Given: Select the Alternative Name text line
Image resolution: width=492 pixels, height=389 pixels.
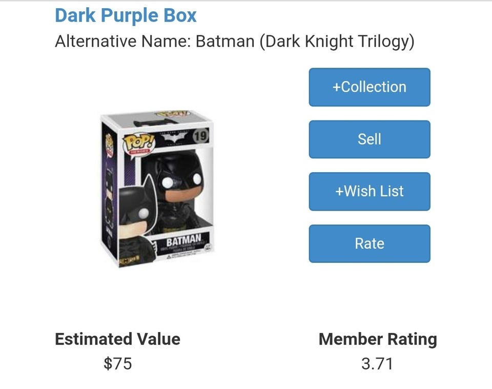Looking at the screenshot, I should point(234,41).
